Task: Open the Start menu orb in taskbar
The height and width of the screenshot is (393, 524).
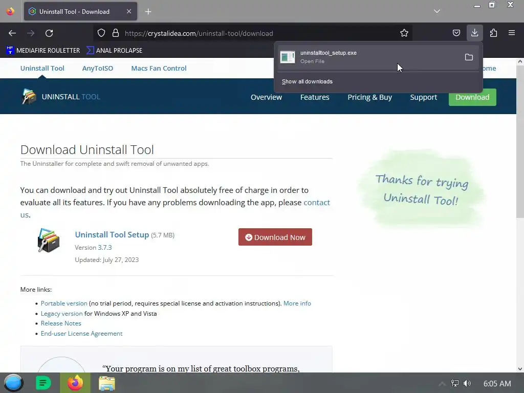Action: pyautogui.click(x=13, y=383)
